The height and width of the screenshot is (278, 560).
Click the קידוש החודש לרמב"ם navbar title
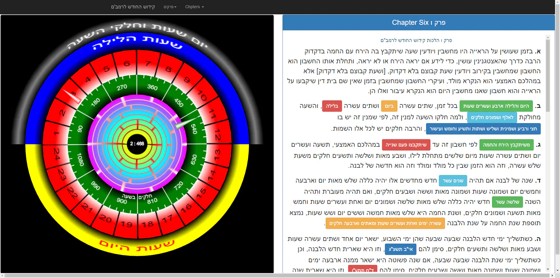[133, 7]
